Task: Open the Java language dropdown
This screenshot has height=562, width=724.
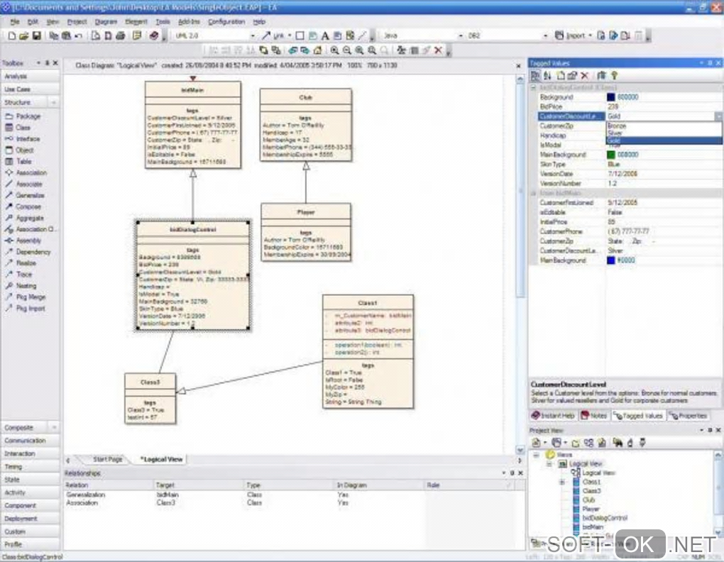Action: pos(461,35)
